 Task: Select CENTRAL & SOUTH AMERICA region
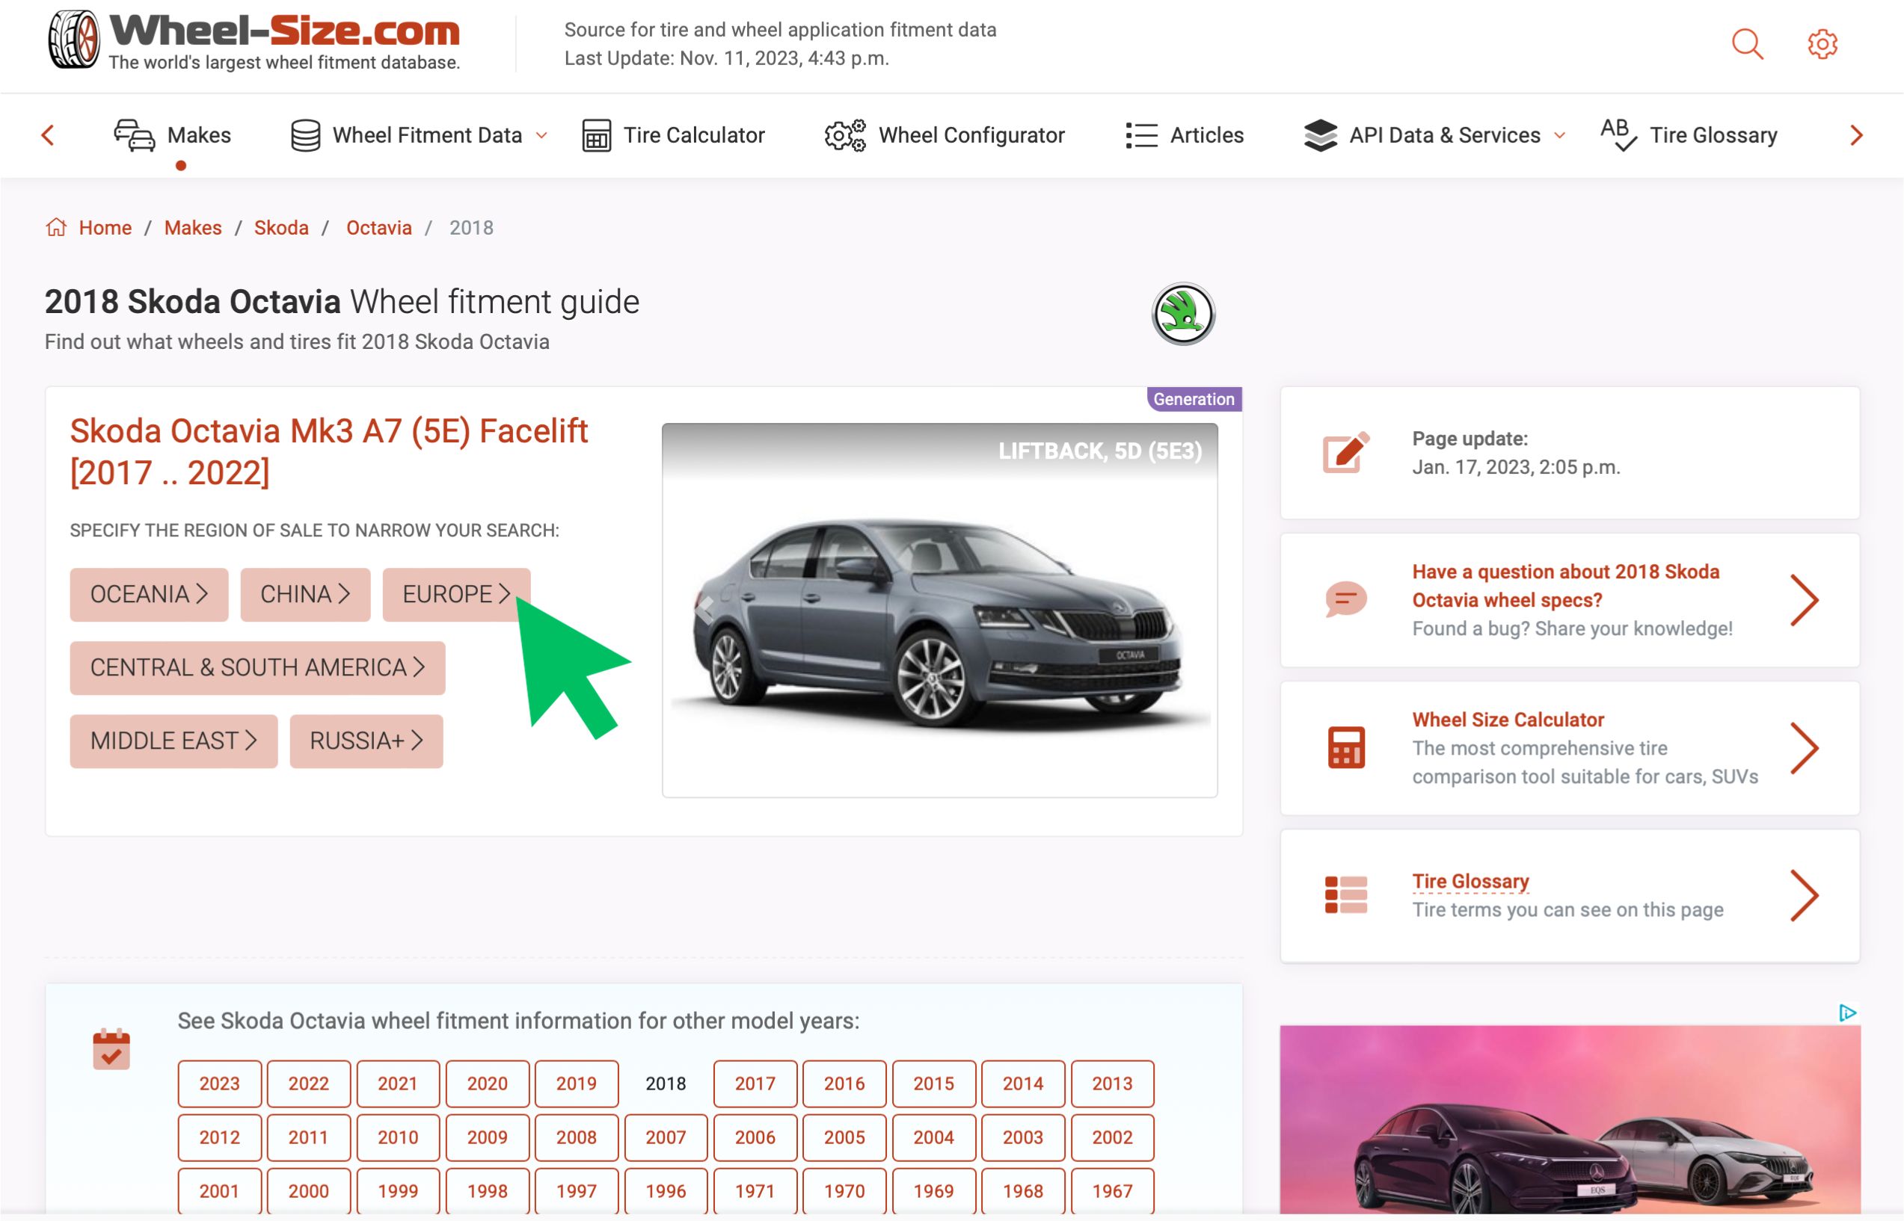(258, 668)
